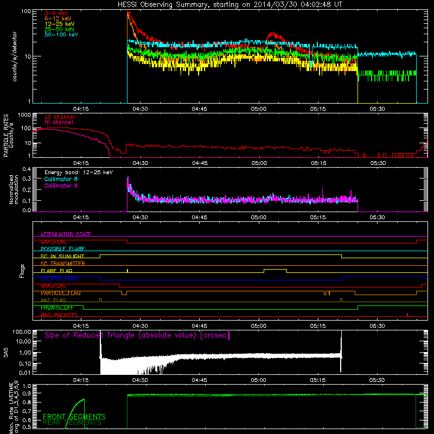The image size is (434, 434).
Task: Click the front-segments livetime curve peak near 04:15
Action: click(84, 399)
